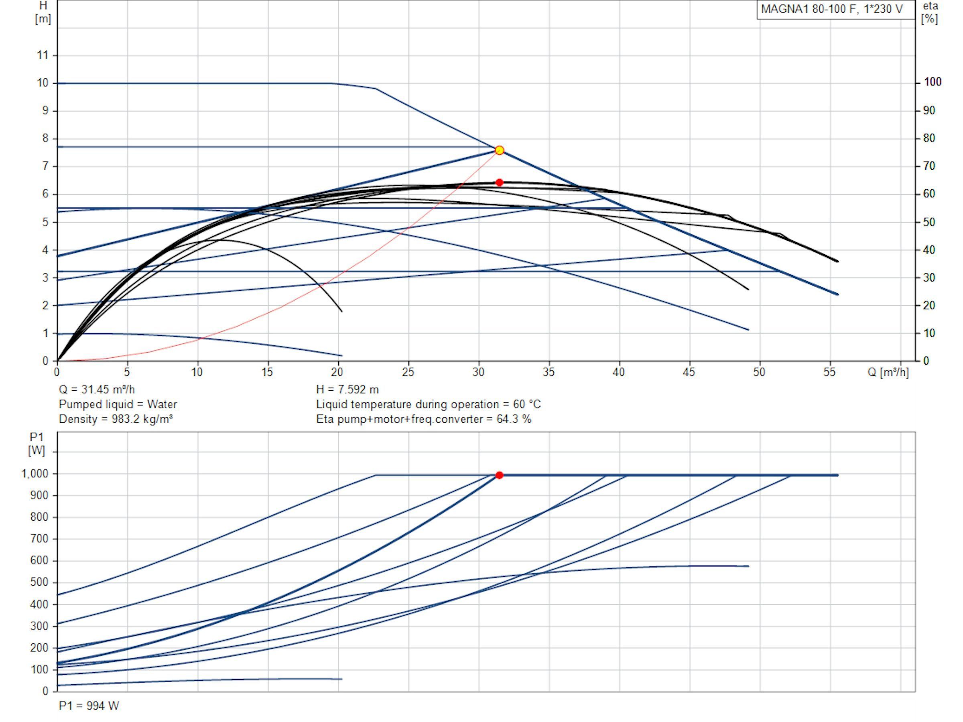The image size is (963, 722).
Task: Click the 11 tick on head axis
Action: [43, 55]
